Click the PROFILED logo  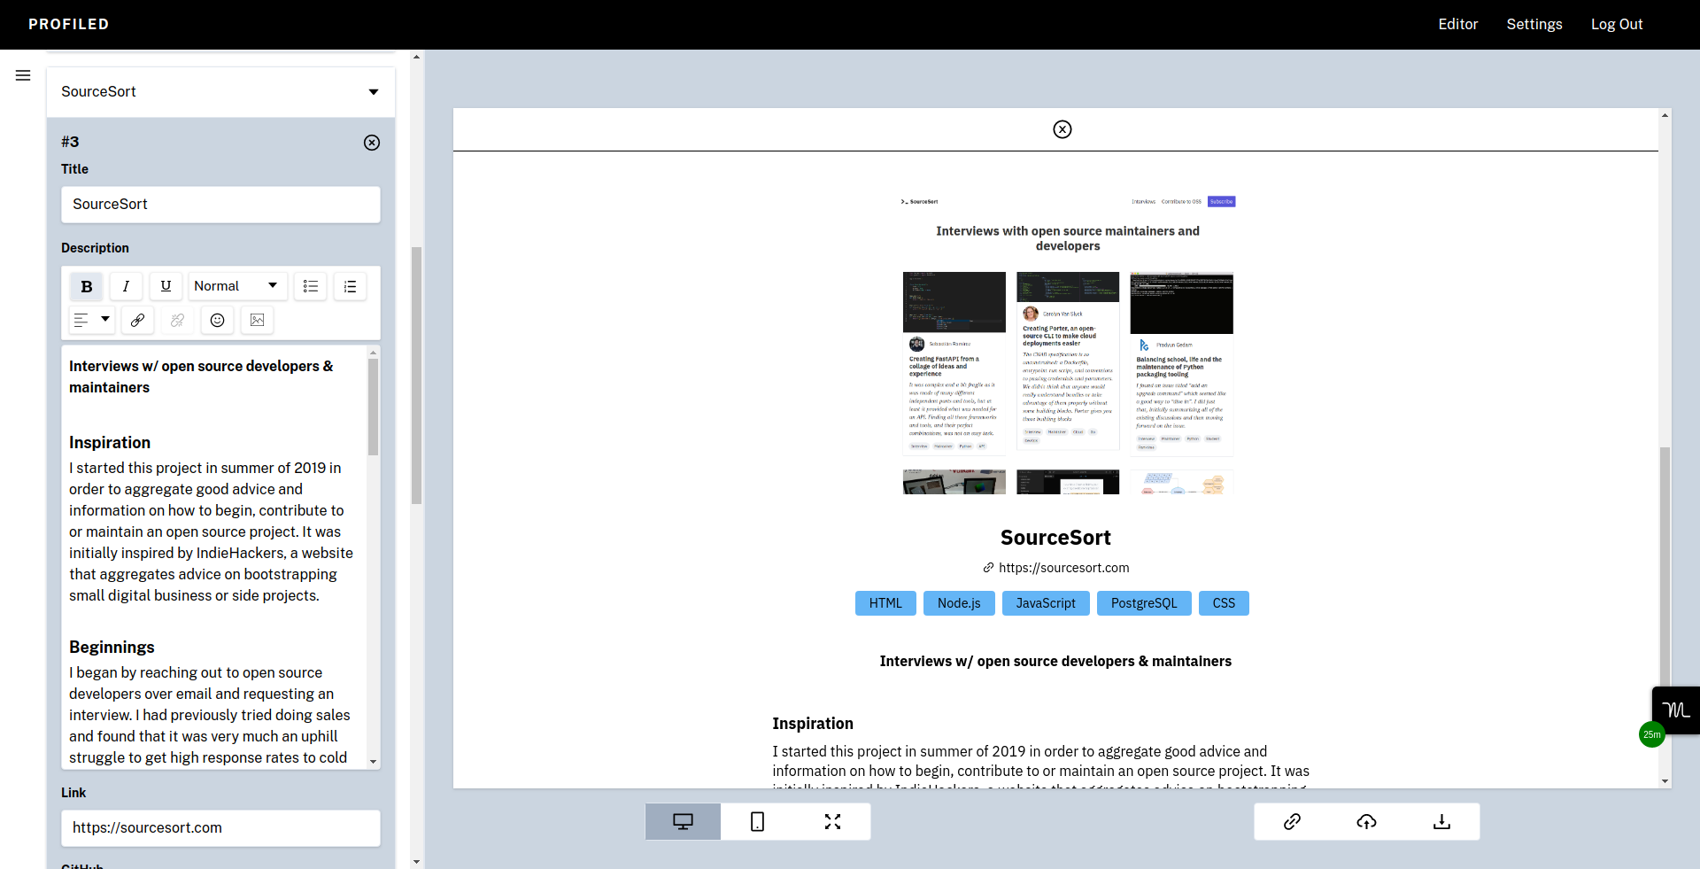69,25
